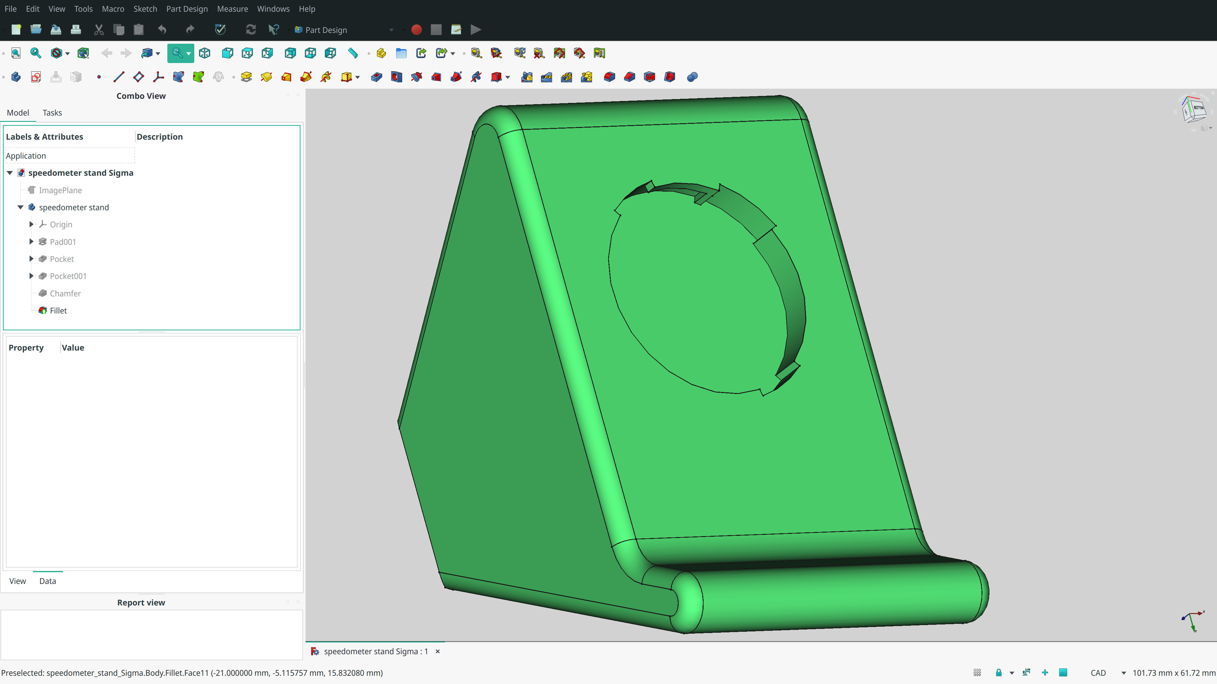
Task: Apply the Fillet tool
Action: [x=609, y=76]
